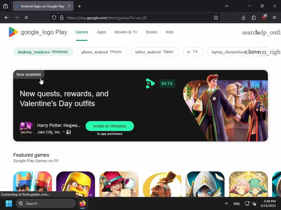281x210 pixels.
Task: Stop loading the current page
Action: point(26,17)
